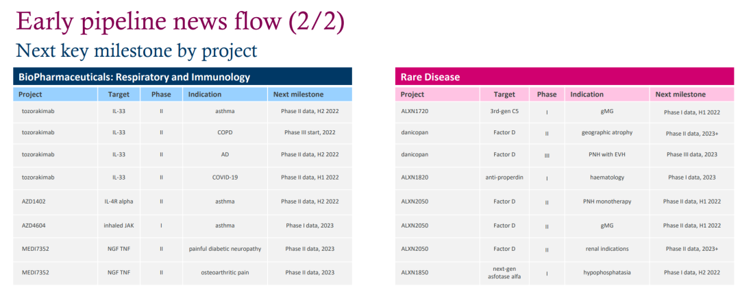Click "Phase II data, H2 2022" in AZD1402 row

click(x=310, y=202)
